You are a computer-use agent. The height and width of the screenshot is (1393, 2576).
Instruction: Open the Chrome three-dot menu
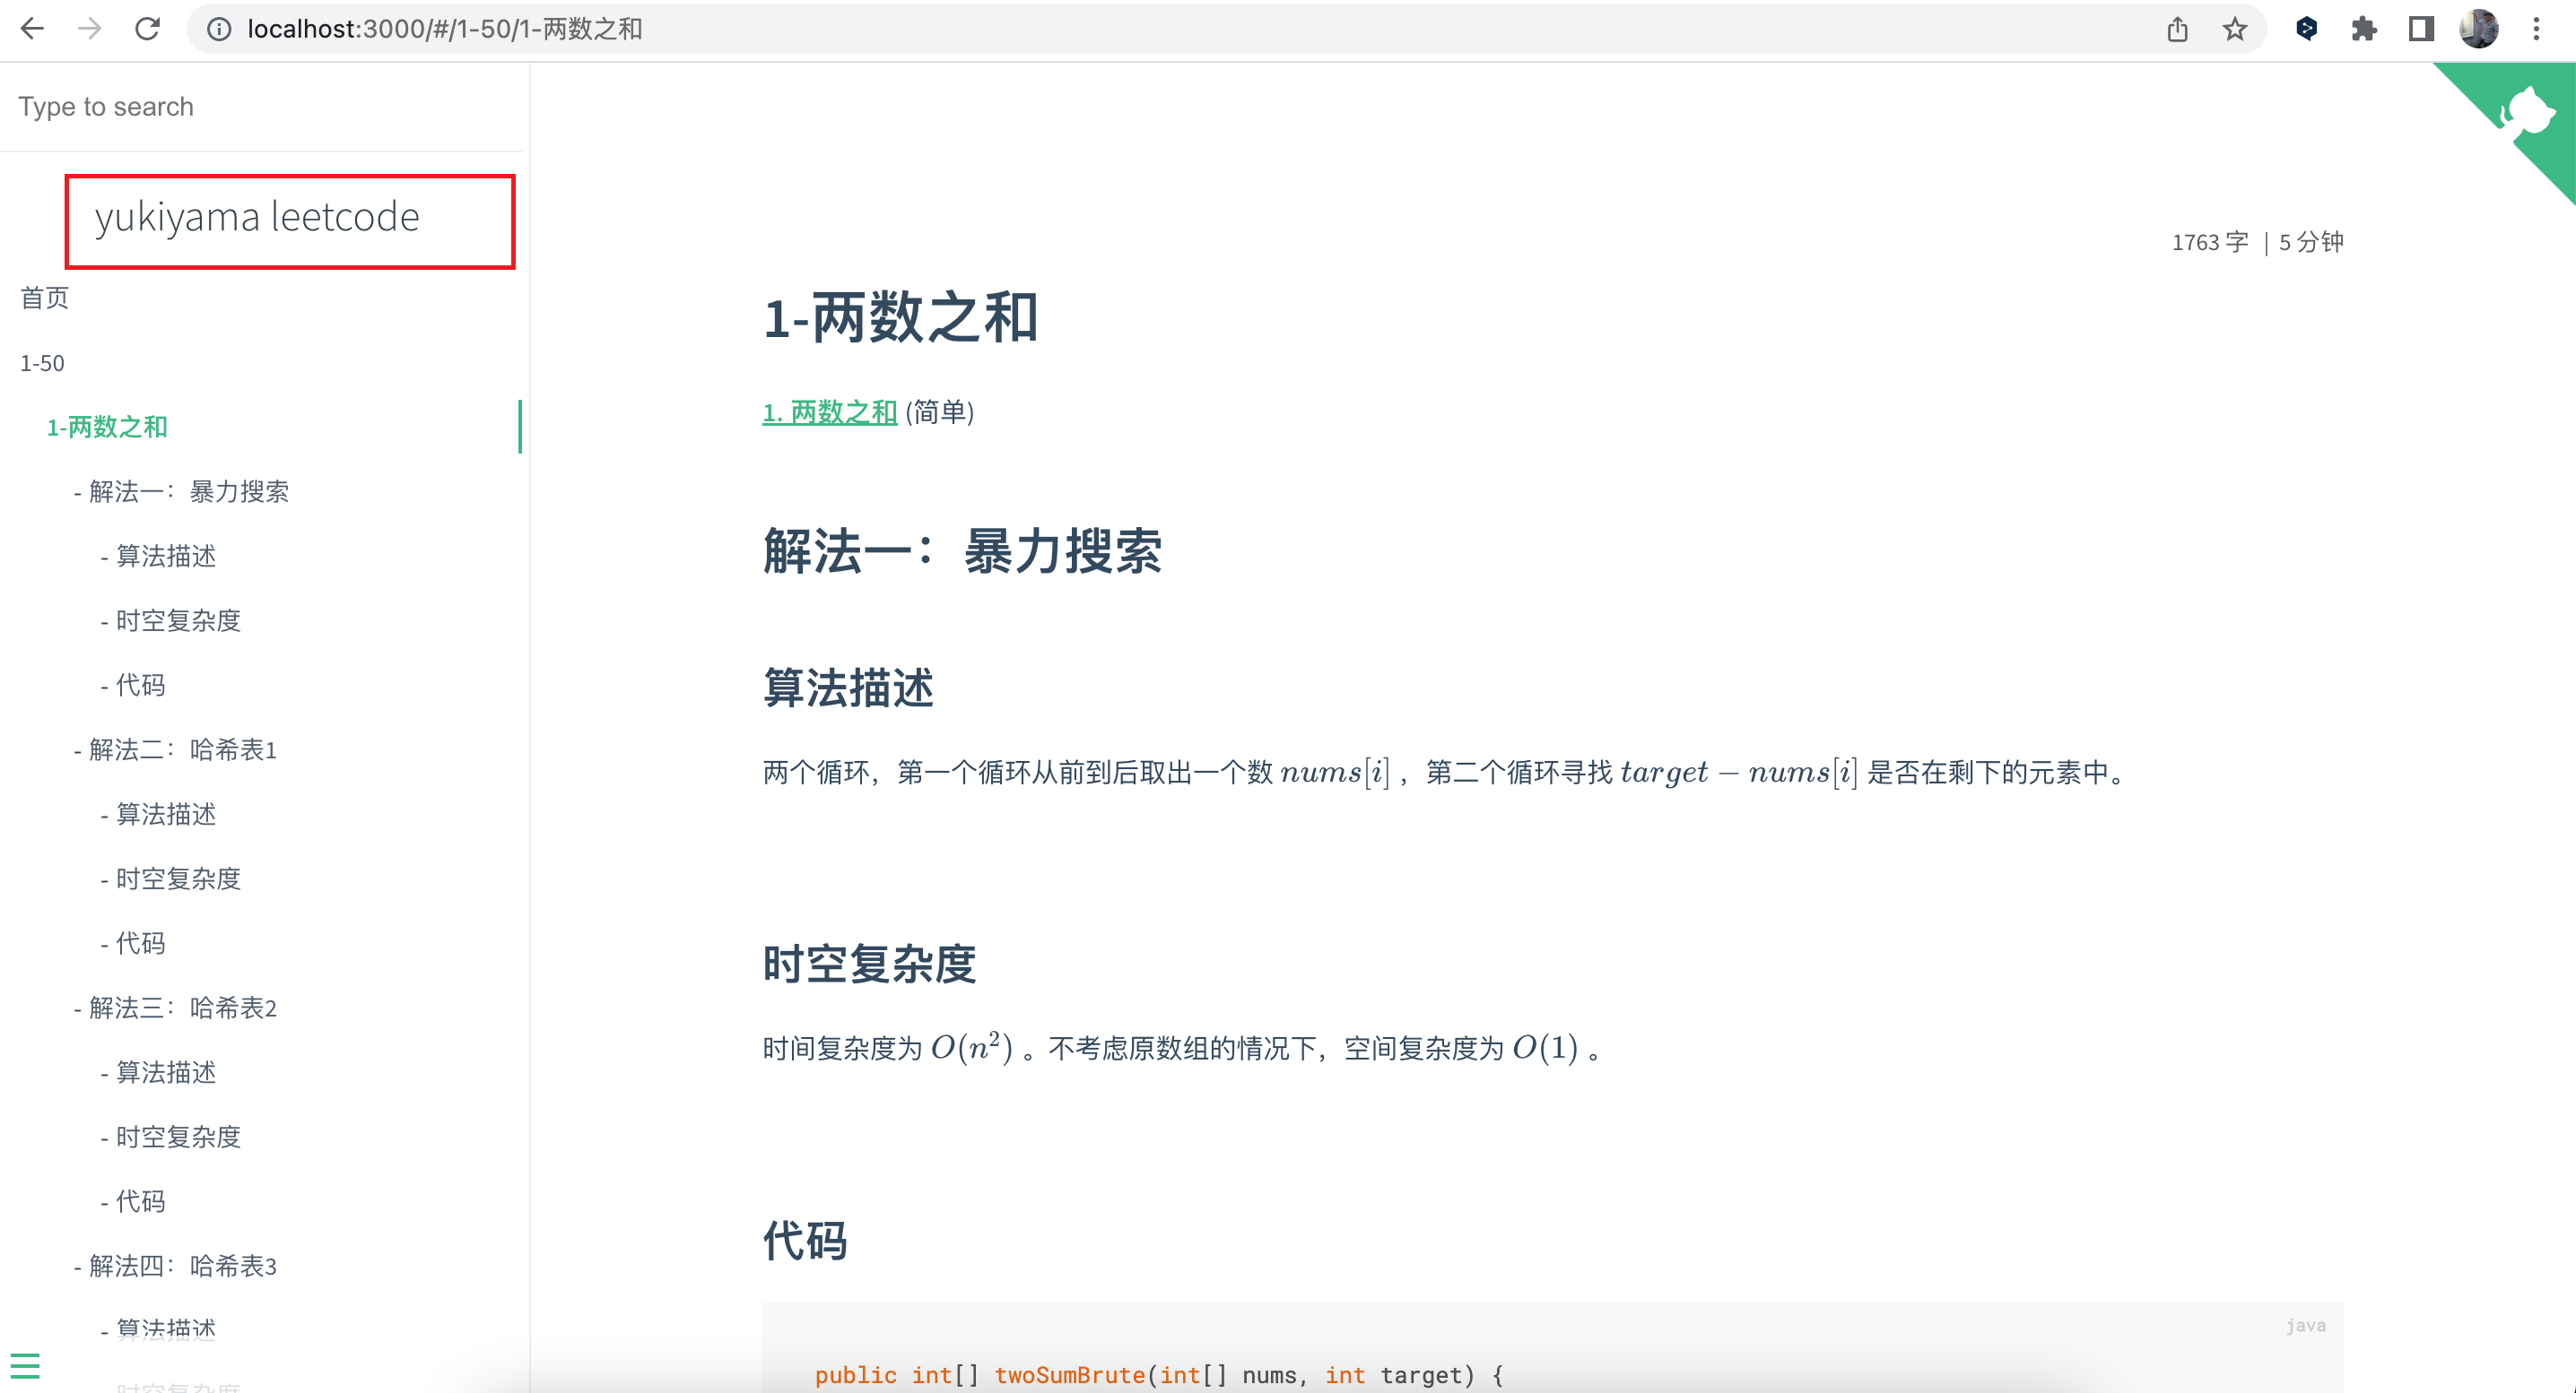[2536, 29]
